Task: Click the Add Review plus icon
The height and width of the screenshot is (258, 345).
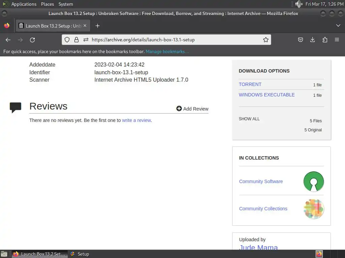Action: 179,109
